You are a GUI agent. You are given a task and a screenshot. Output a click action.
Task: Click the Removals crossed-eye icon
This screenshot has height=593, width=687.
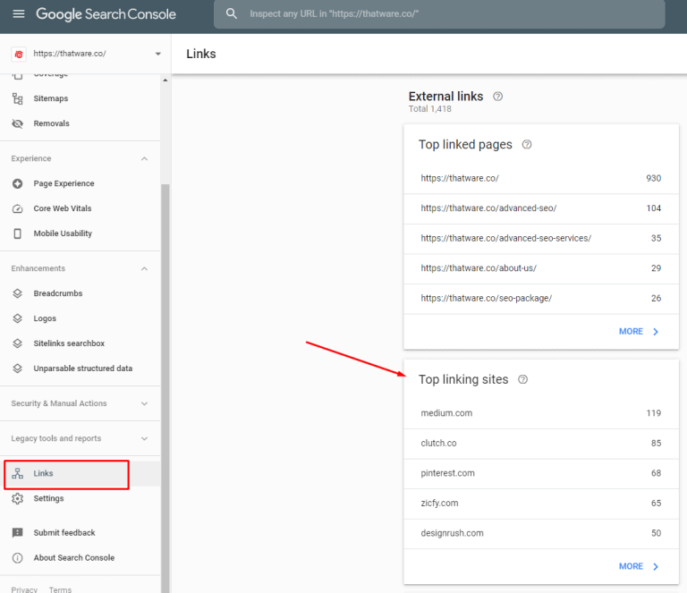click(18, 123)
